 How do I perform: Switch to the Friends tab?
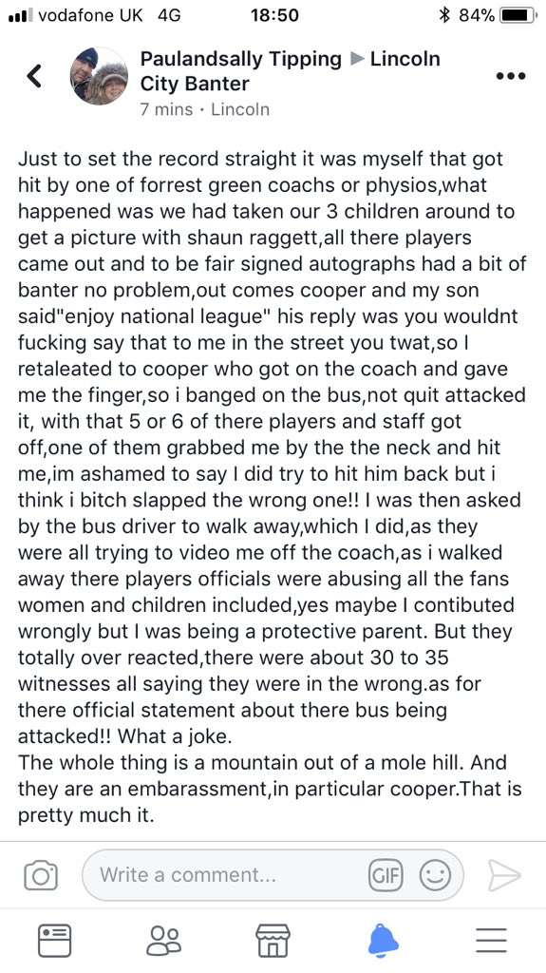163,940
